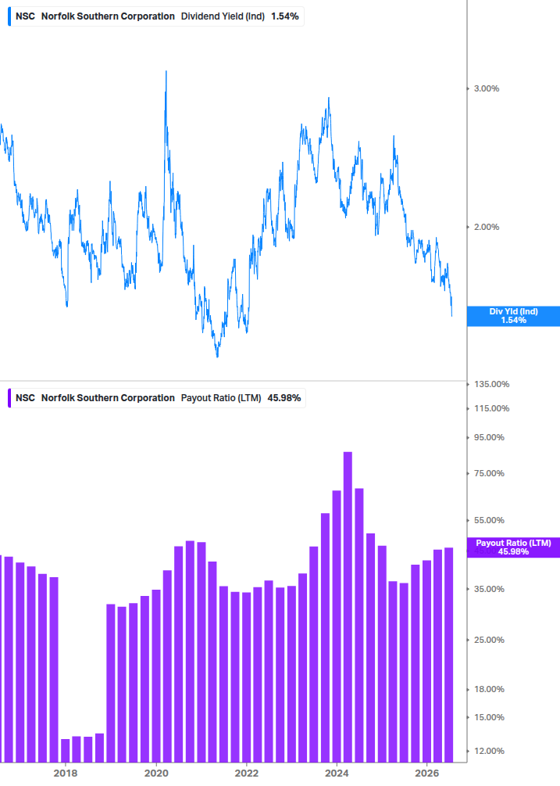Click the 3.00% axis label
Viewport: 560px width, 786px height.
(487, 88)
